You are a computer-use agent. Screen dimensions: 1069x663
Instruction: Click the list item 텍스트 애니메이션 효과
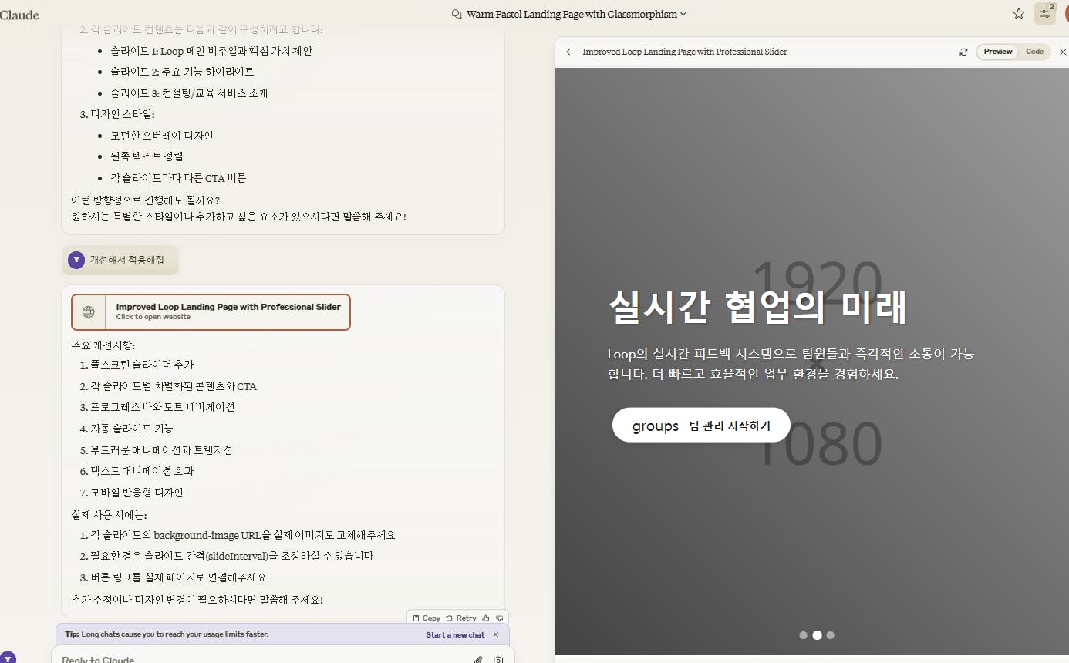pos(142,471)
